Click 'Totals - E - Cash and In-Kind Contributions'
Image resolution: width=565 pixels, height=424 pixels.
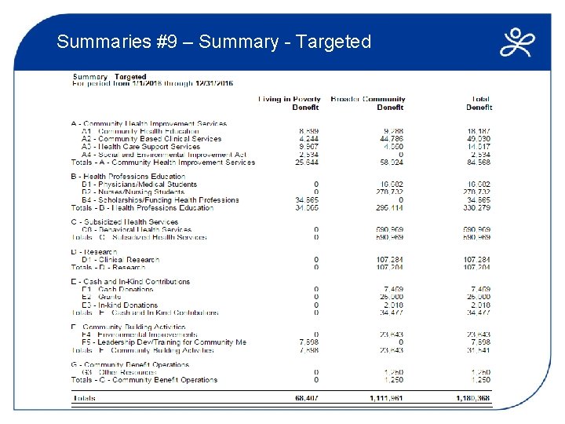tap(144, 313)
